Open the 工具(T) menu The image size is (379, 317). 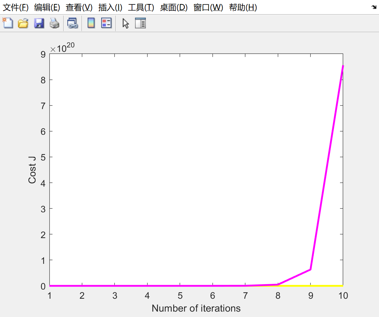coord(141,7)
